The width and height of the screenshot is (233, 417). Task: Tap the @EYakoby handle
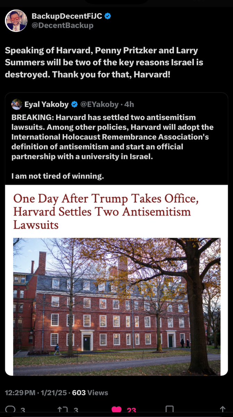(100, 104)
